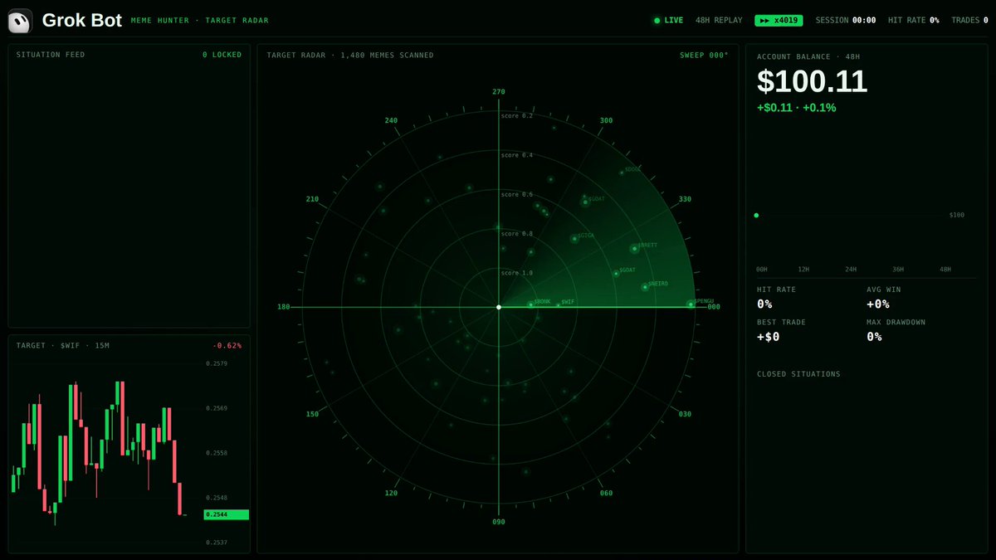Select the $NEIRO blip on the radar

(645, 287)
